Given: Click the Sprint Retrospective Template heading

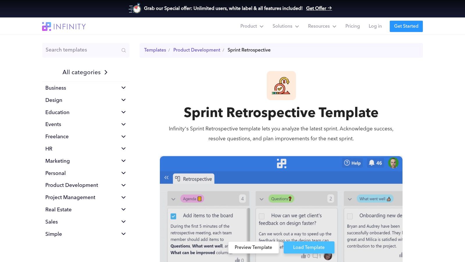Looking at the screenshot, I should tap(281, 112).
